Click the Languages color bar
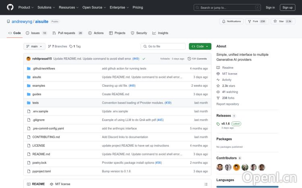Image resolution: width=302 pixels, height=188 pixels. tap(247, 186)
